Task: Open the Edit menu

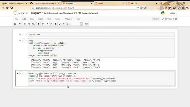Action: click(x=24, y=19)
